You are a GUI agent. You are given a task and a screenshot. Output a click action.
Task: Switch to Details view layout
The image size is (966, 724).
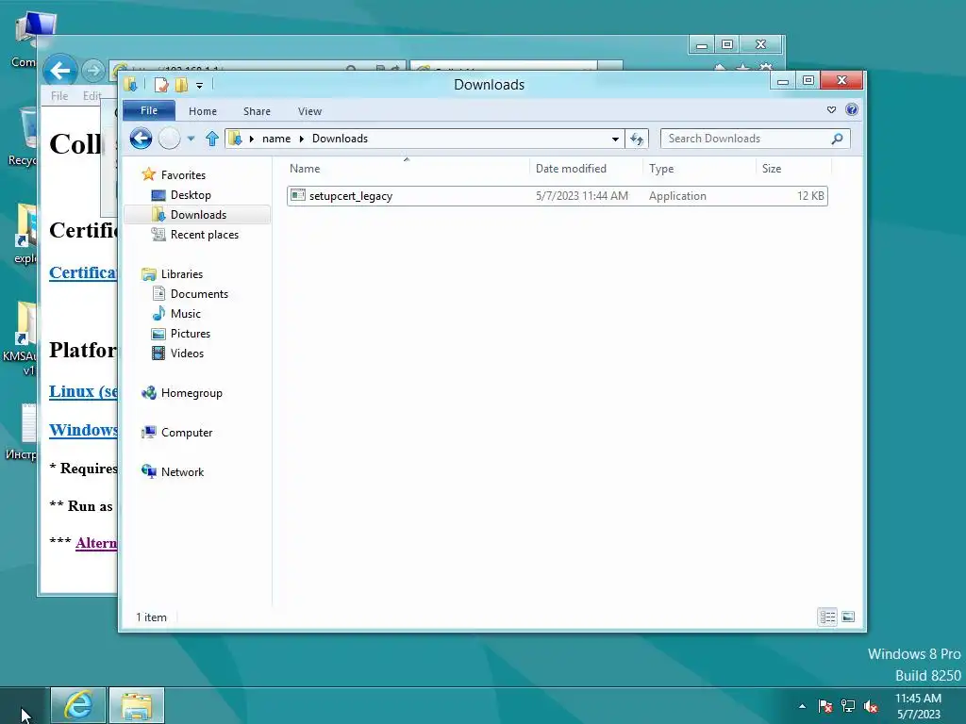[827, 617]
